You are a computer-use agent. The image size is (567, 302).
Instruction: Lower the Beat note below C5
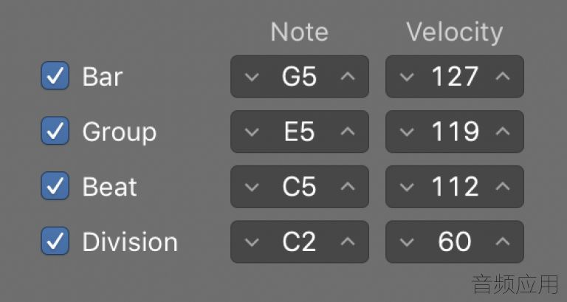(x=252, y=187)
